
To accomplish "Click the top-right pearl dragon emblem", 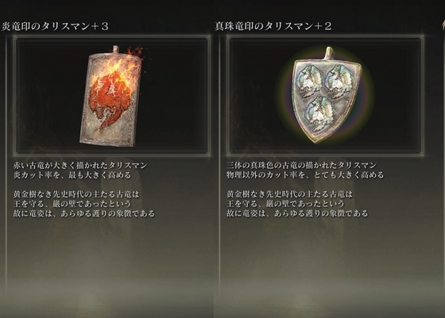I will coord(338,81).
